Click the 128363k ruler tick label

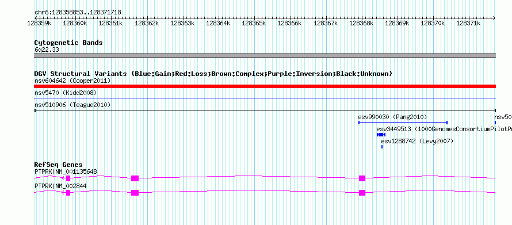point(182,23)
